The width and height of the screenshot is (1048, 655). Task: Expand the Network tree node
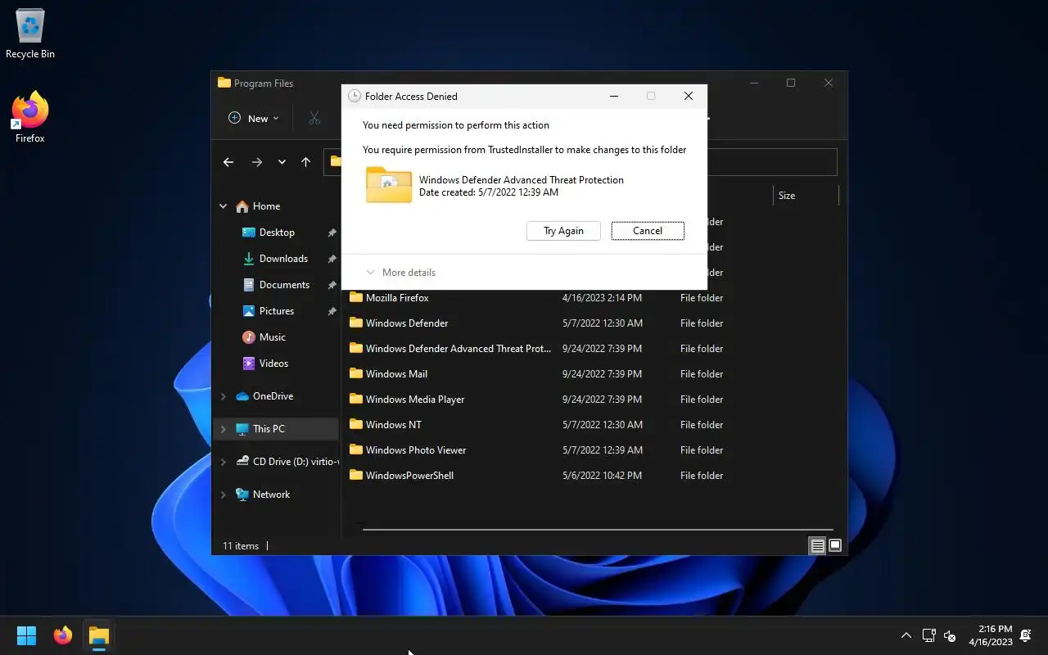(223, 495)
